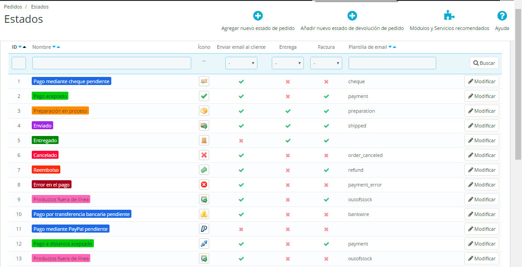The image size is (522, 267).
Task: Click the box icon for Preparación en proceso
Action: 204,110
